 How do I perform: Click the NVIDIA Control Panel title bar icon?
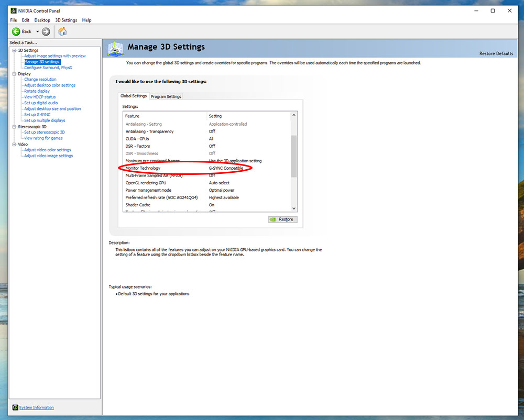[14, 10]
